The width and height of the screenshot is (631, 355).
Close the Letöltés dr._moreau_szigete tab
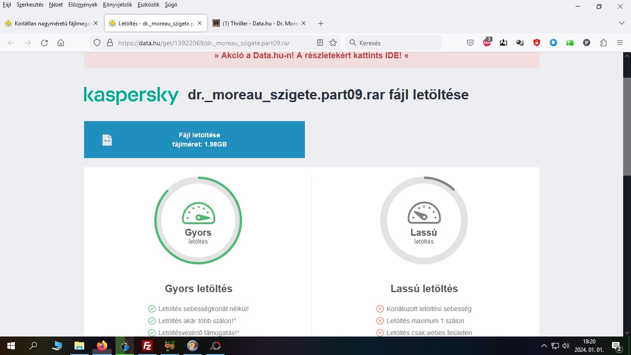(199, 23)
